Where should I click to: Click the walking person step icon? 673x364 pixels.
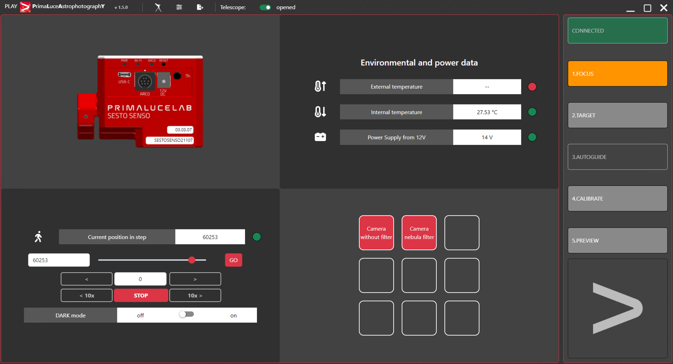pyautogui.click(x=38, y=237)
